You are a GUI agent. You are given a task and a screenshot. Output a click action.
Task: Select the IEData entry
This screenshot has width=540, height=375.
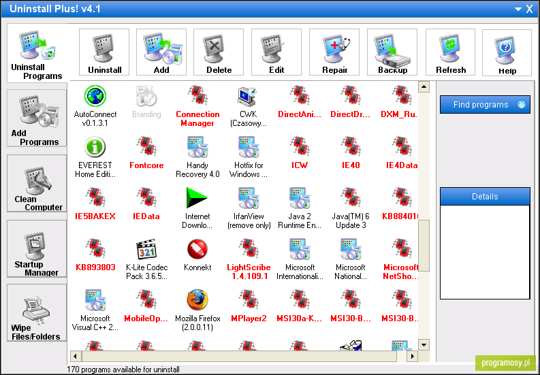click(146, 205)
